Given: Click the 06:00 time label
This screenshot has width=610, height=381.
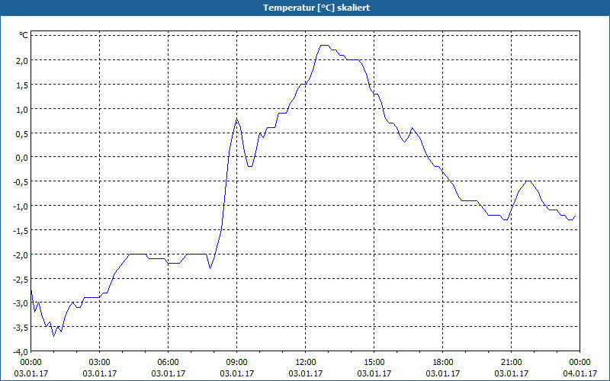Looking at the screenshot, I should [x=168, y=363].
